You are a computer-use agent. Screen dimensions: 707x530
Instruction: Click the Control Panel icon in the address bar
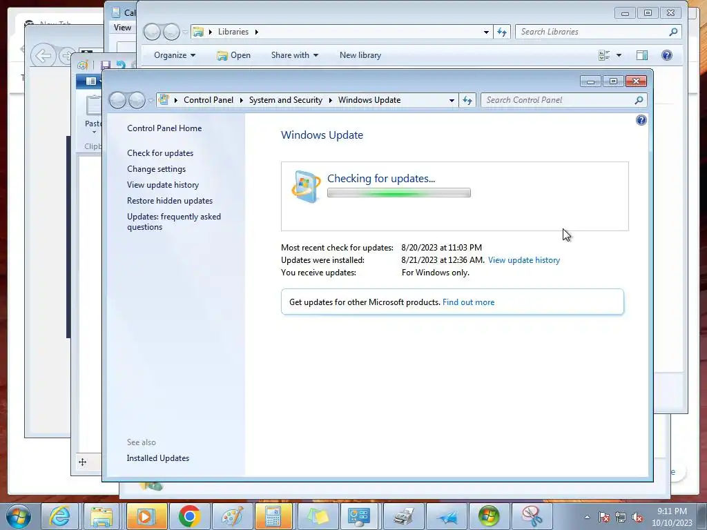164,99
